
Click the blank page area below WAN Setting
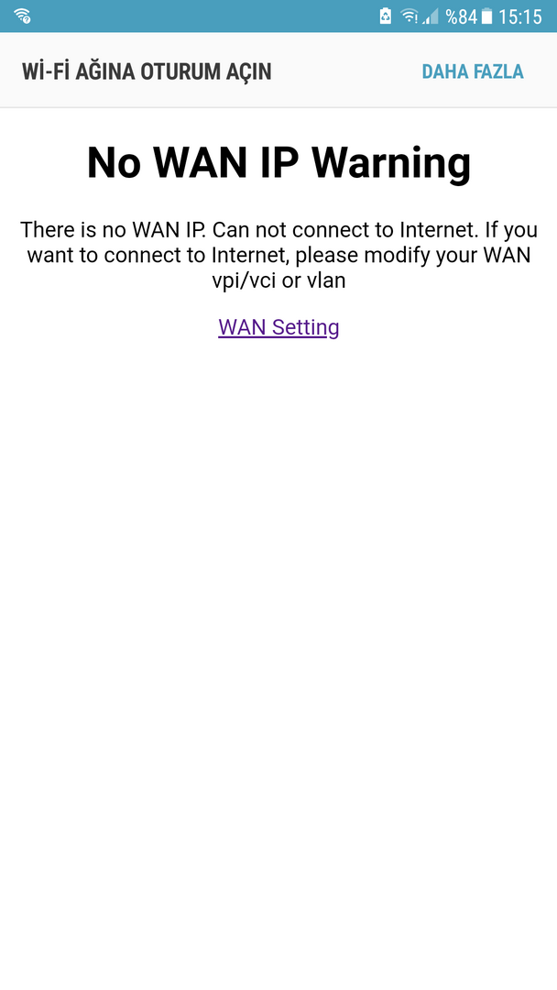tap(278, 632)
